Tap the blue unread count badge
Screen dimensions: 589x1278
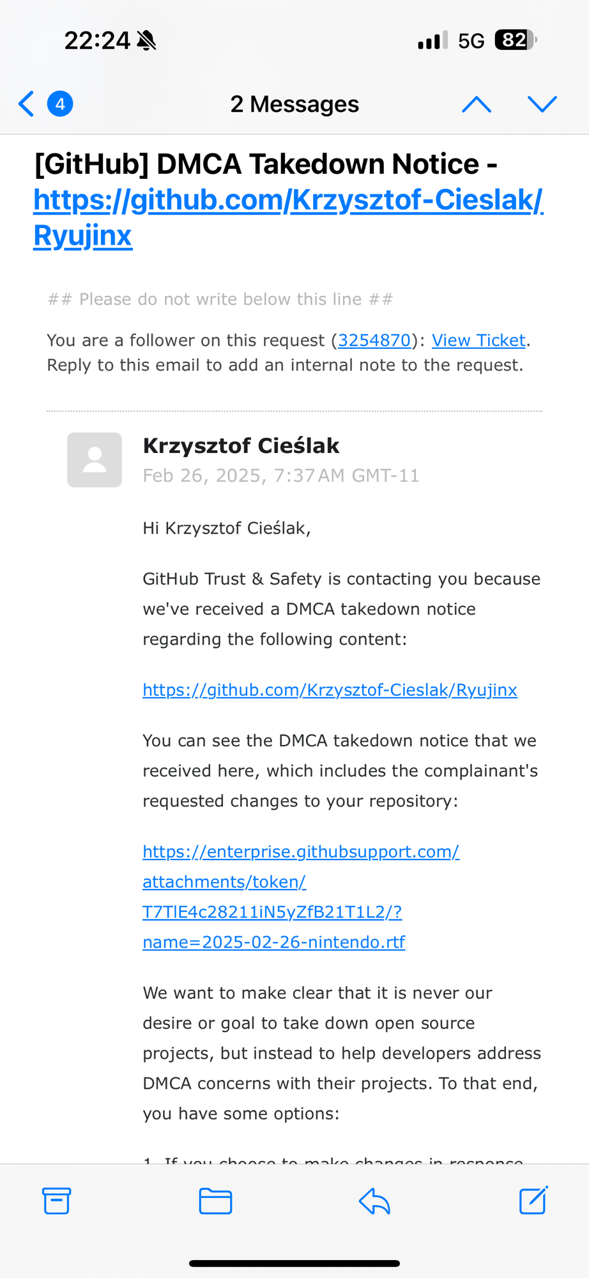pos(60,104)
